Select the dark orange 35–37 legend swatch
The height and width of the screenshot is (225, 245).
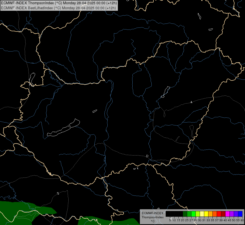[215, 214]
